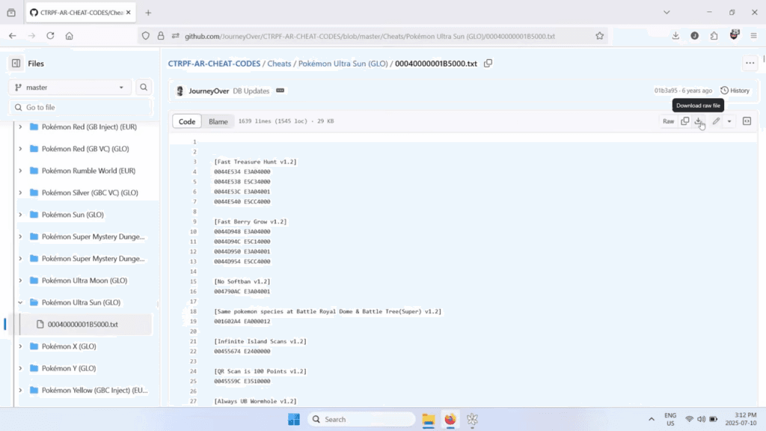Click tracking protection shield icon
The image size is (766, 431).
(x=146, y=36)
